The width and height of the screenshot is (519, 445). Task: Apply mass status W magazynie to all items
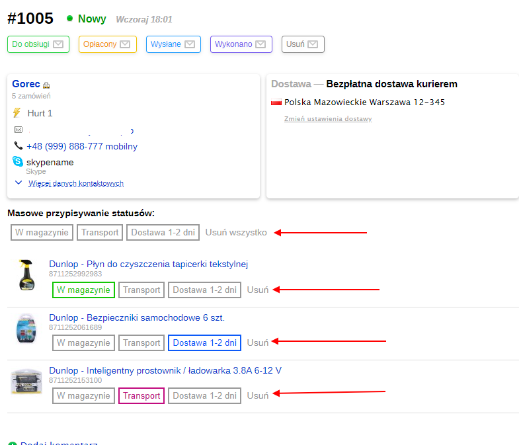(x=42, y=232)
